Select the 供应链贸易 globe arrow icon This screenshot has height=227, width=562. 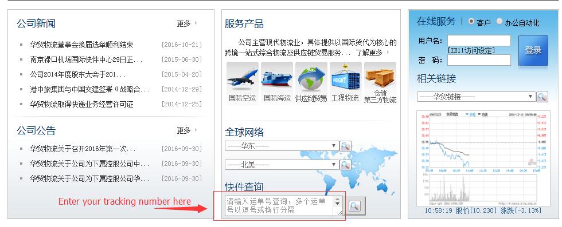coord(311,78)
